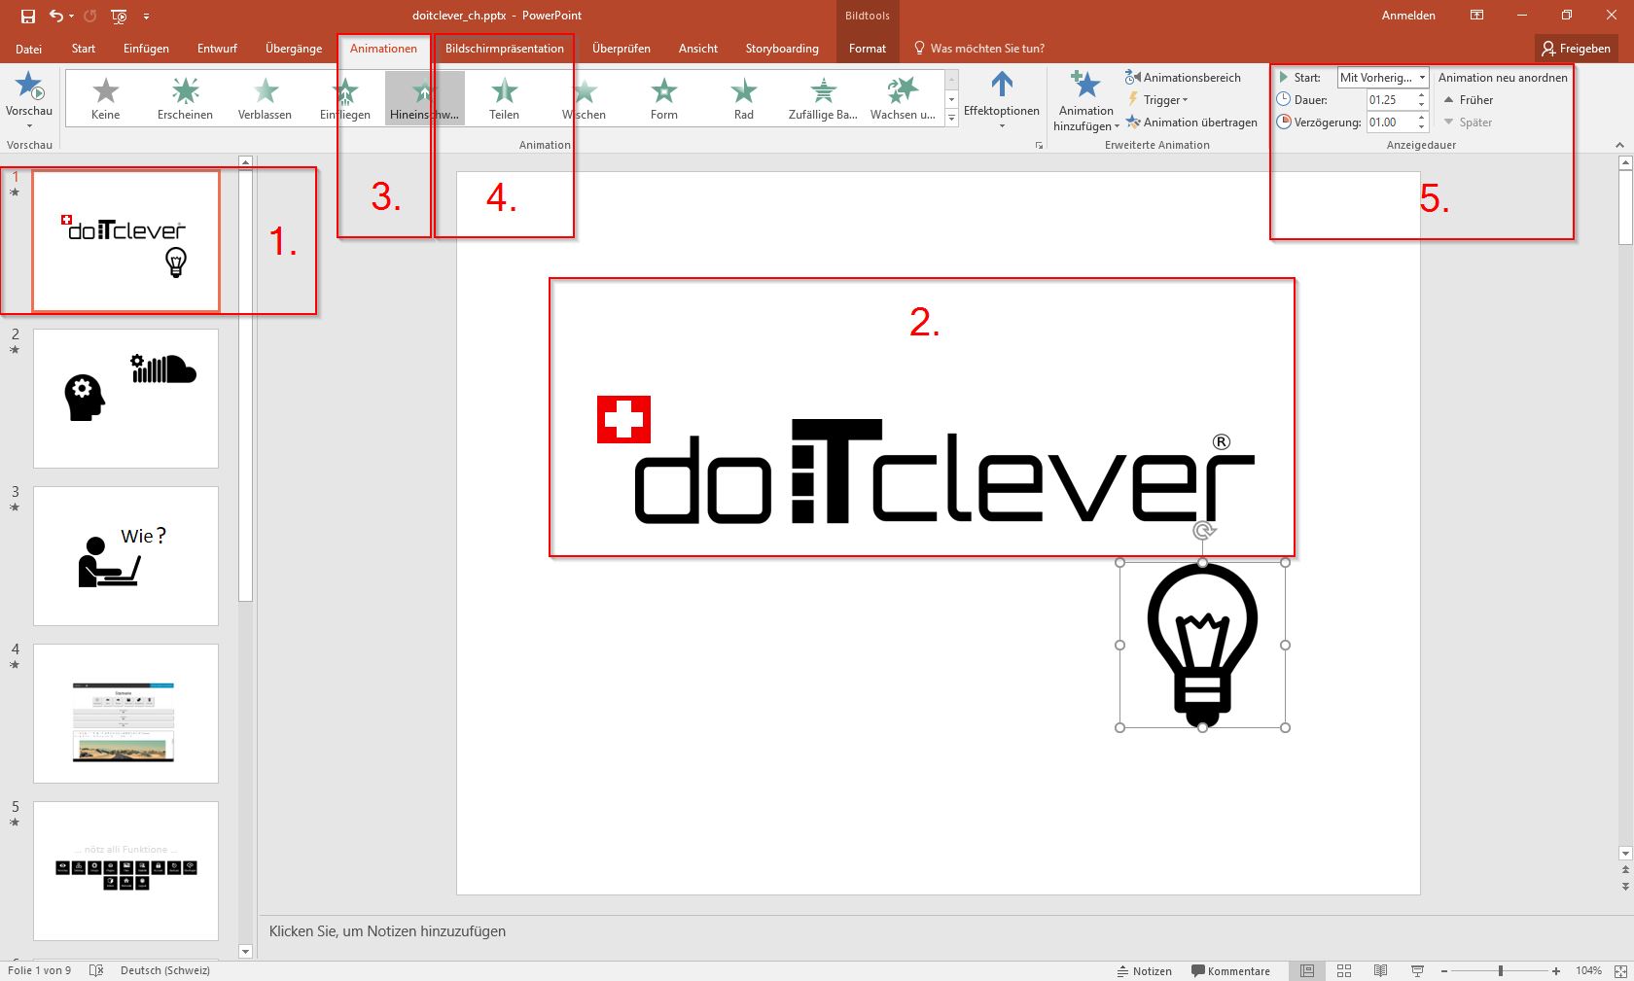Collapse the ribbon with the chevron
This screenshot has width=1634, height=981.
1619,145
